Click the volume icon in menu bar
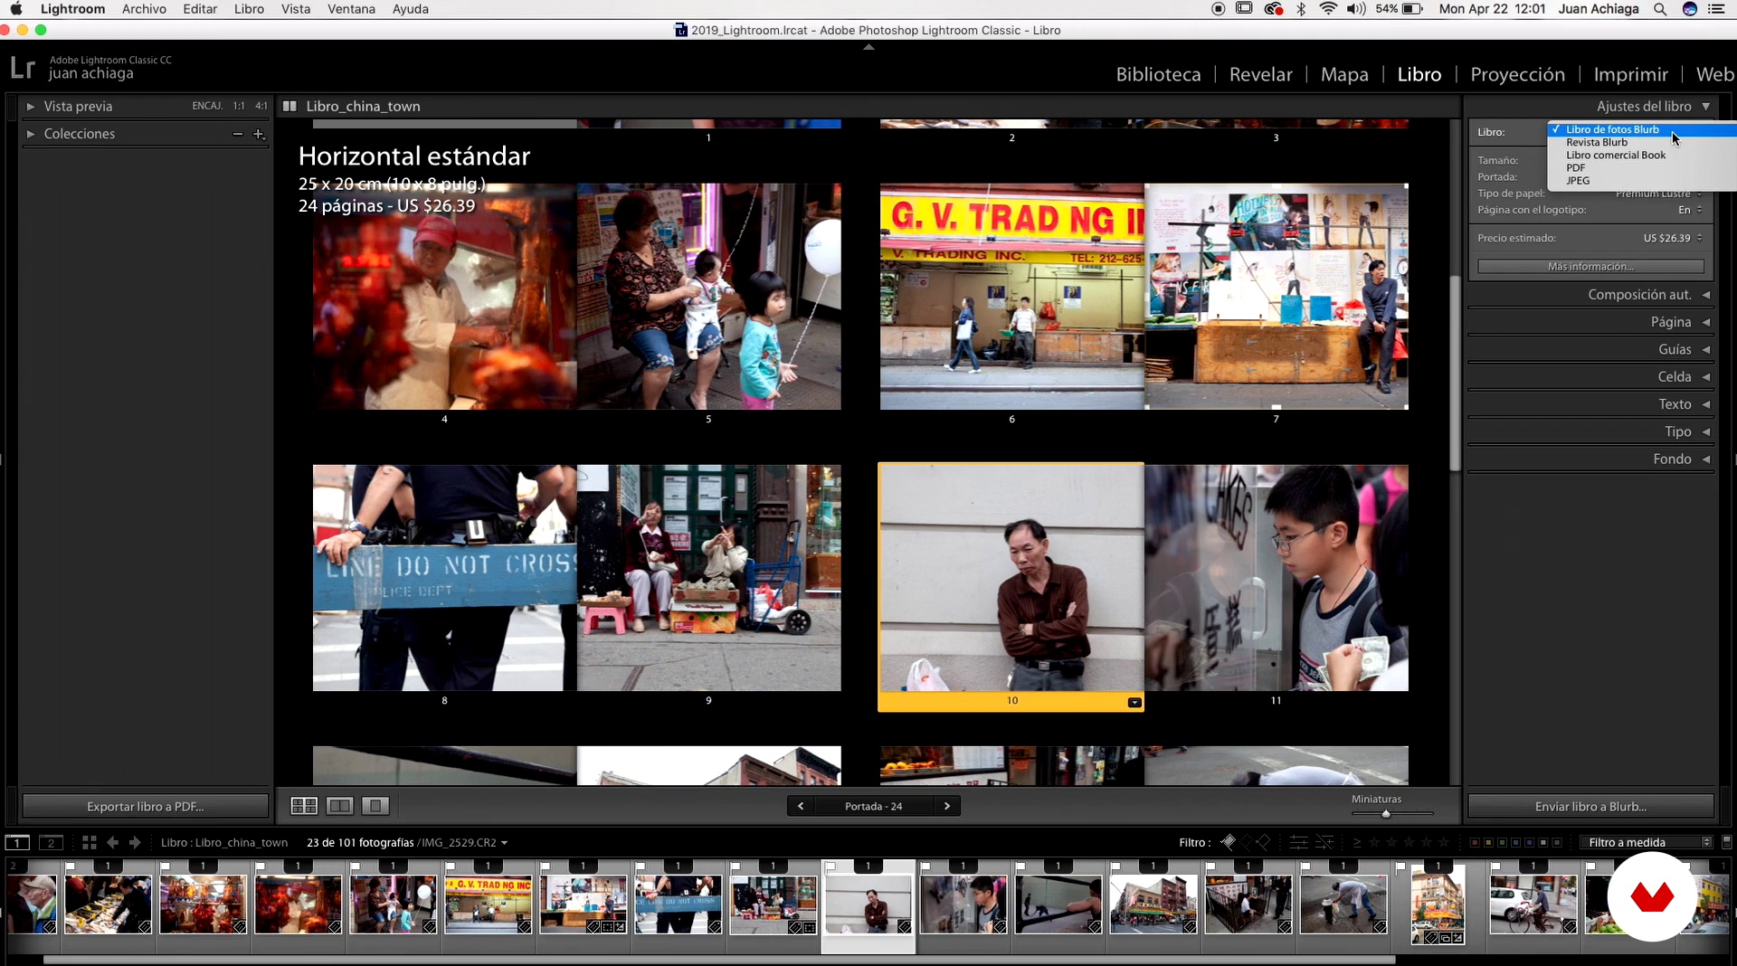This screenshot has height=966, width=1737. [1356, 9]
